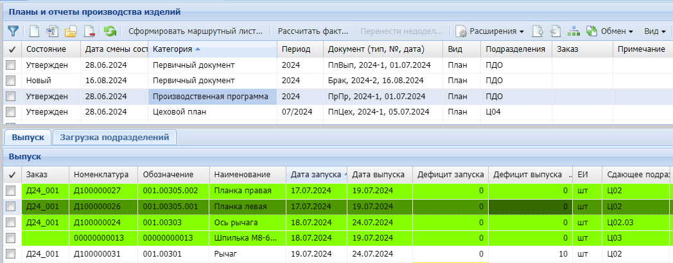Click Рассчитать факт button
673x263 pixels.
(x=313, y=31)
